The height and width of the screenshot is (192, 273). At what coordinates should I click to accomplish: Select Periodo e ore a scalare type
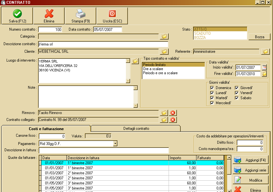coord(173,73)
